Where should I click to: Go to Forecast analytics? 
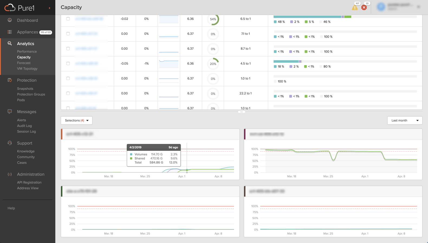[x=24, y=63]
